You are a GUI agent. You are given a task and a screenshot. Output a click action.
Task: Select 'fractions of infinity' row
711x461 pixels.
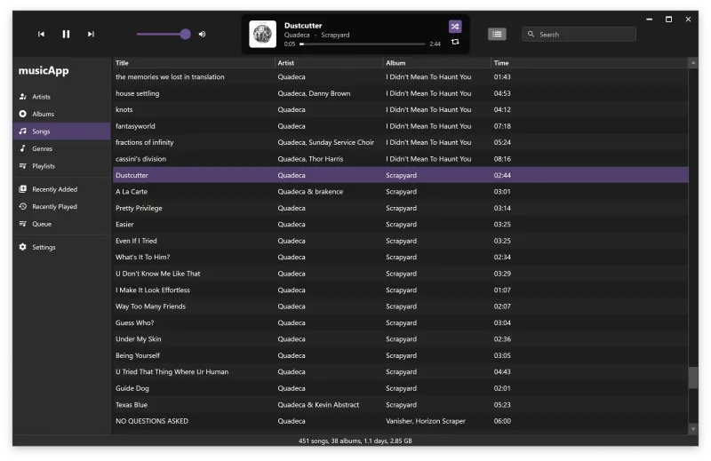tap(401, 142)
